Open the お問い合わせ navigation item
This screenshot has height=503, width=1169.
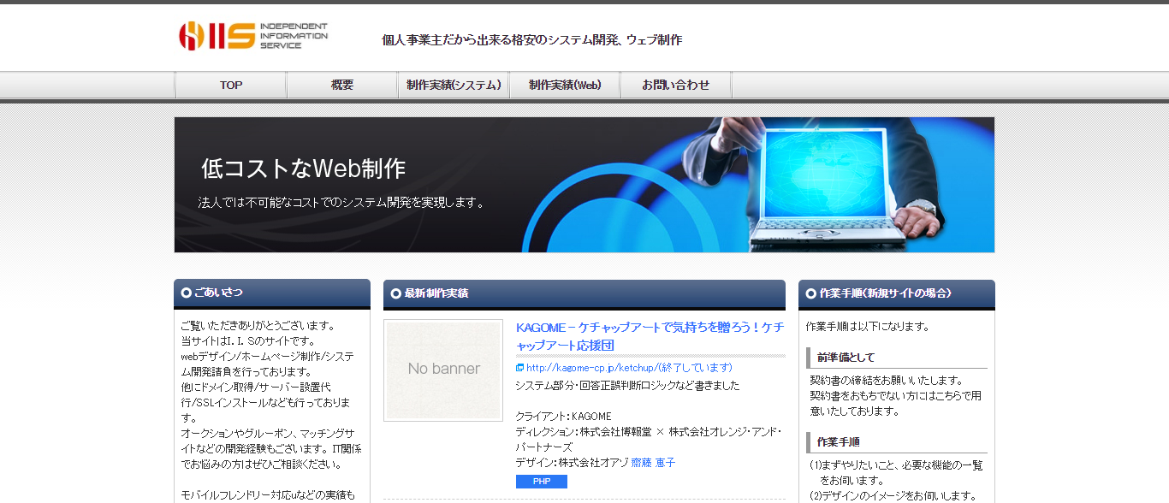(676, 84)
